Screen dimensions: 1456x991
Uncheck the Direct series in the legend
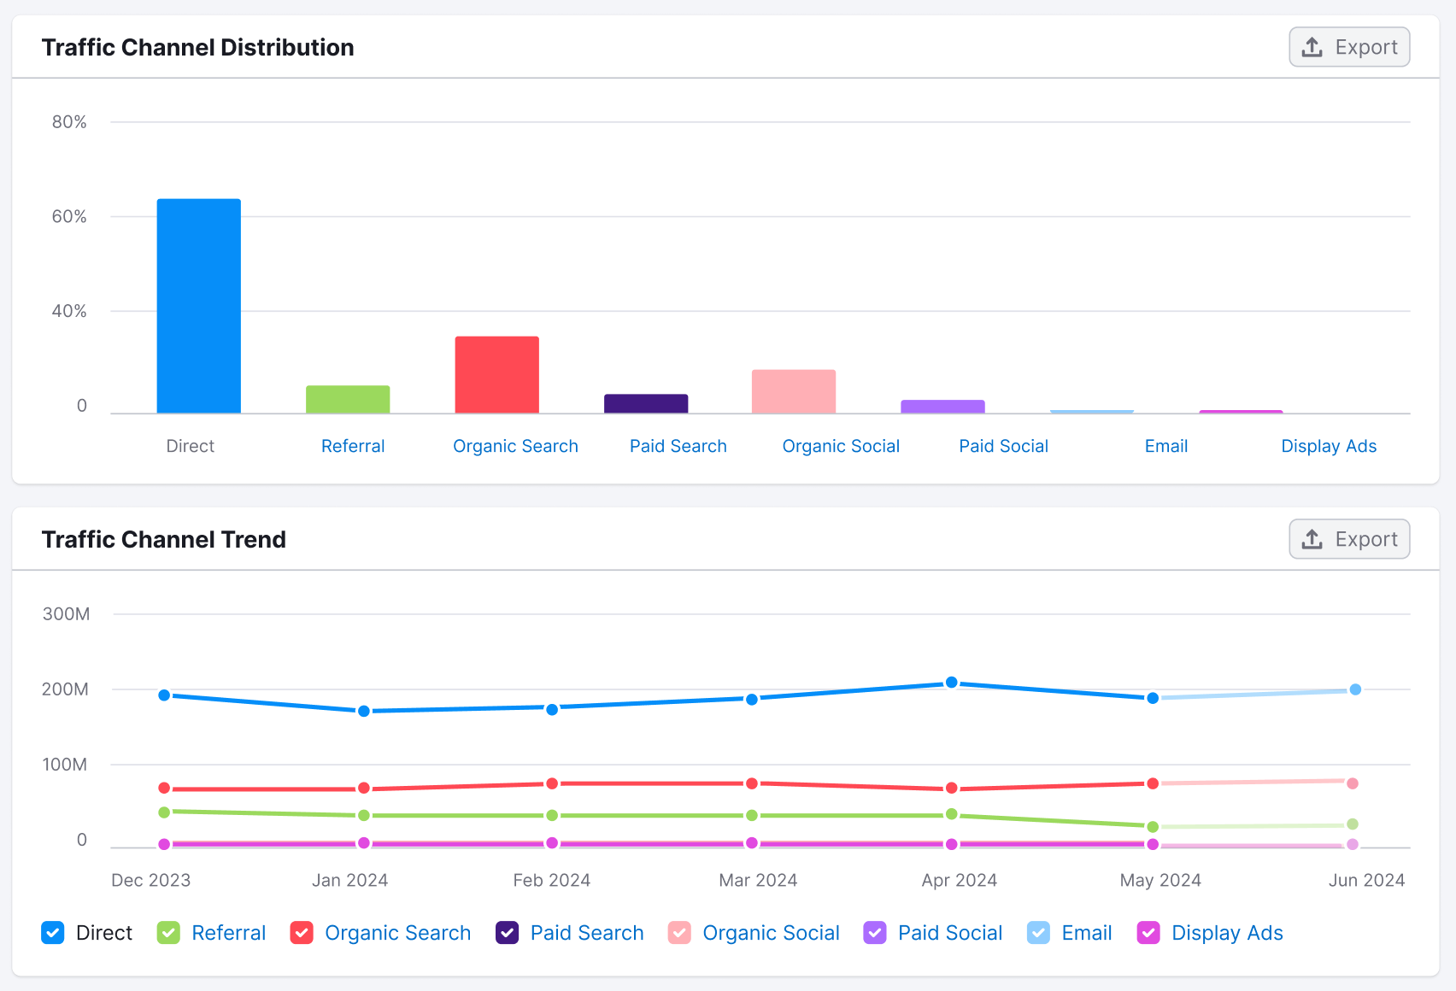pyautogui.click(x=53, y=933)
